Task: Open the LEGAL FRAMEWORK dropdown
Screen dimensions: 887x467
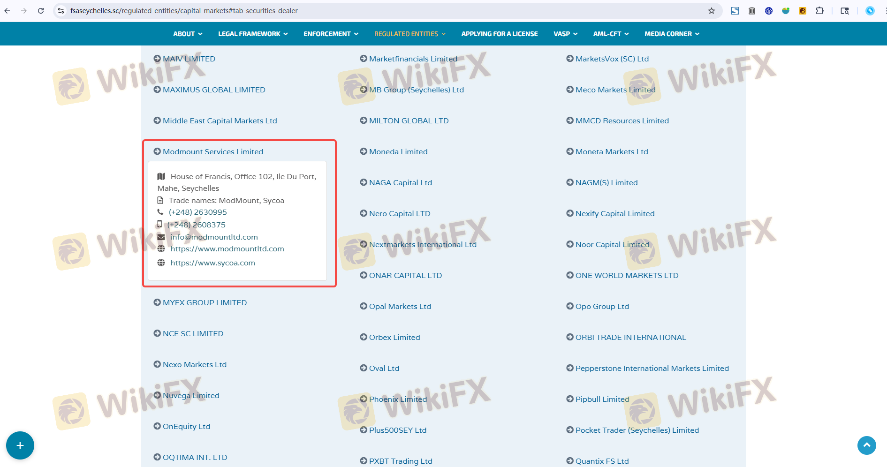Action: pos(252,34)
